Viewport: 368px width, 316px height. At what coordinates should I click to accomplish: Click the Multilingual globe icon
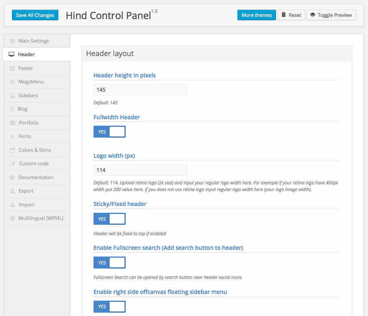12,218
